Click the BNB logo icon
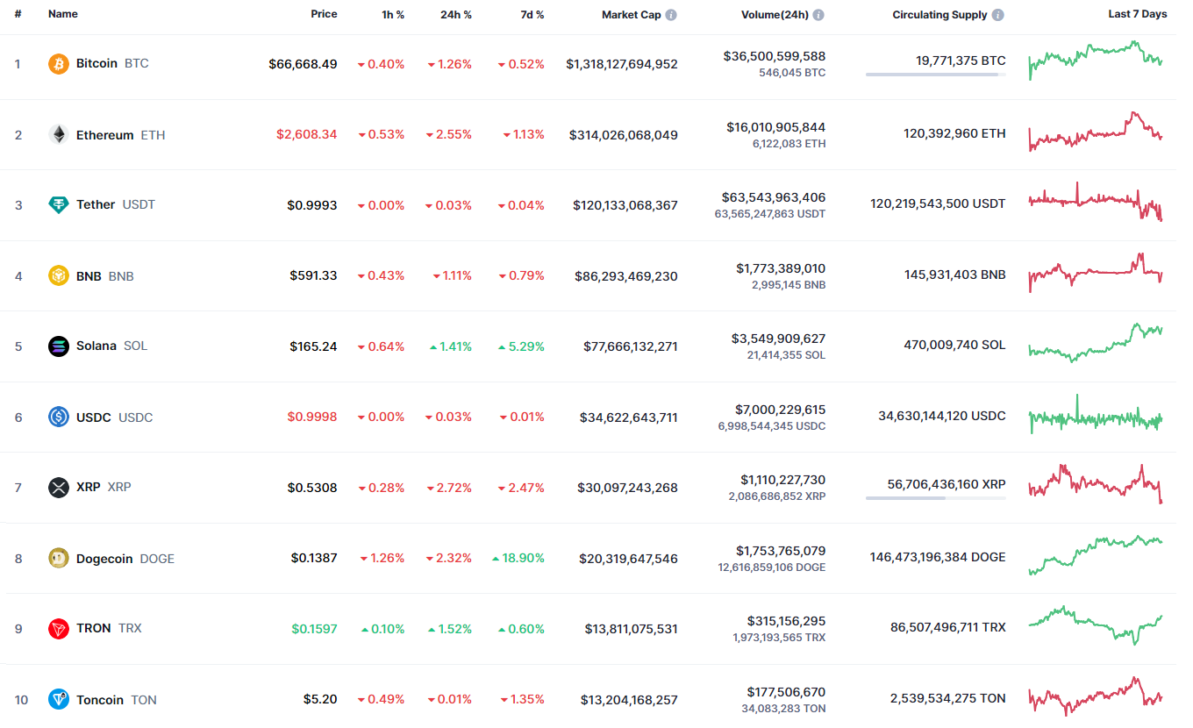The image size is (1193, 728). [x=59, y=276]
